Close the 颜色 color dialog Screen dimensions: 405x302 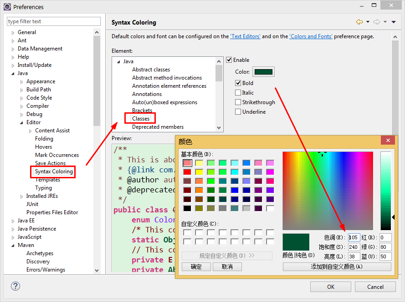[x=388, y=140]
